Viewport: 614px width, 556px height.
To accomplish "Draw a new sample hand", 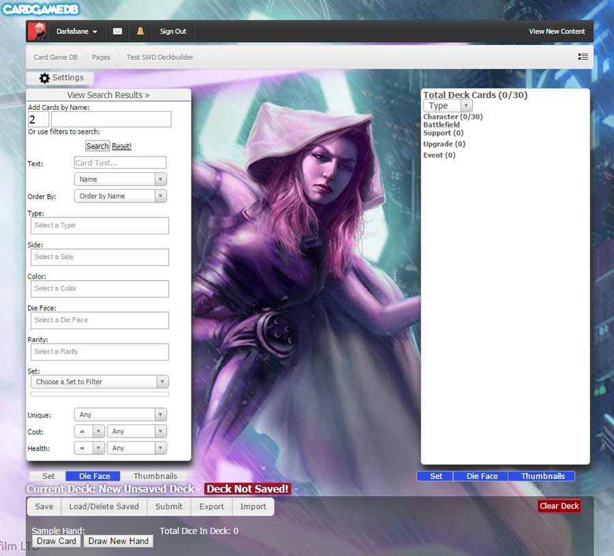I will click(x=118, y=541).
